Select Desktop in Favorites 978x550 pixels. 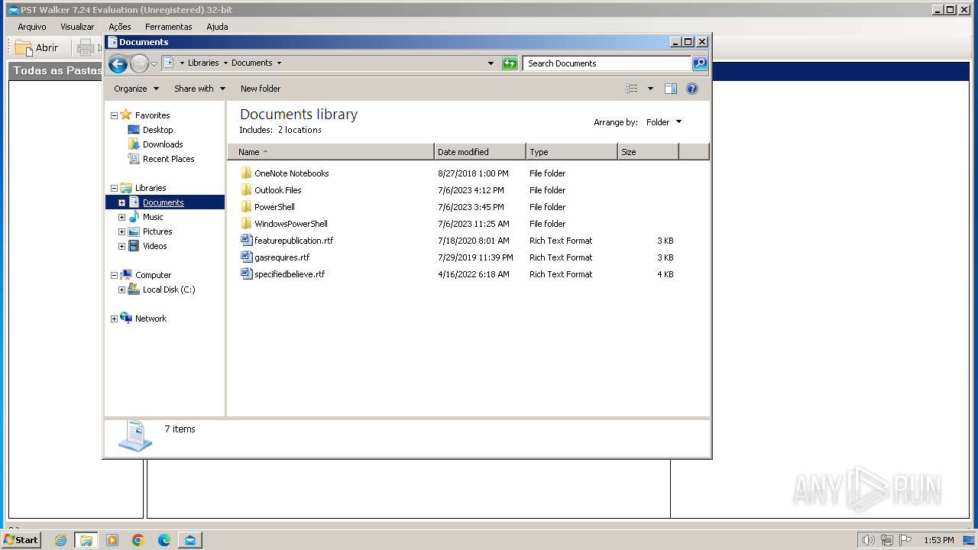tap(157, 130)
